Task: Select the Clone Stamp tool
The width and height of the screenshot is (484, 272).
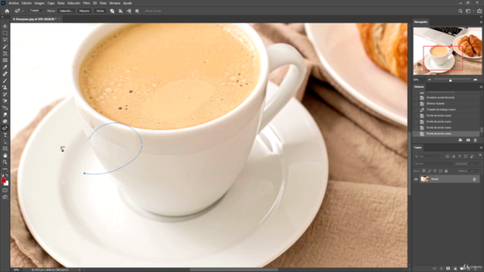Action: click(x=5, y=88)
